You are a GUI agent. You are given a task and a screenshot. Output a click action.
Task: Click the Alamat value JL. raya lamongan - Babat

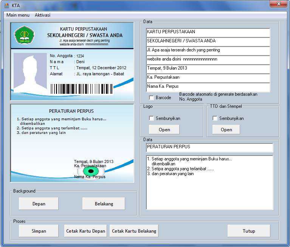click(x=100, y=74)
